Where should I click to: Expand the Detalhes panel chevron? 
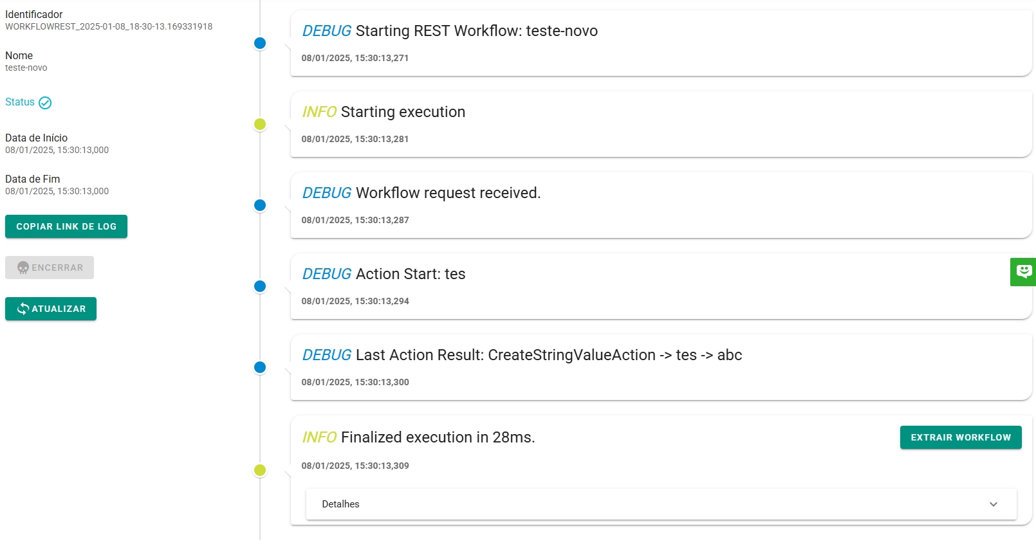pyautogui.click(x=993, y=504)
